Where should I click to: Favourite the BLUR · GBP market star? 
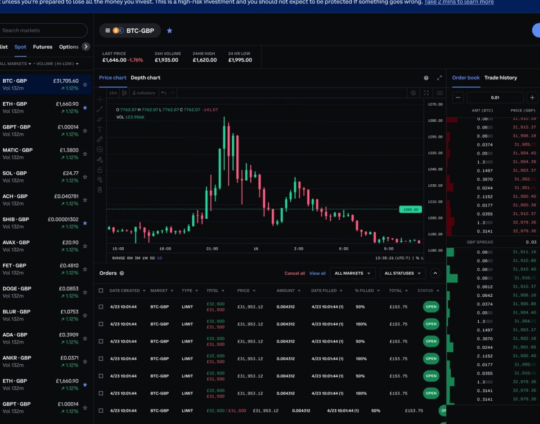pyautogui.click(x=85, y=315)
